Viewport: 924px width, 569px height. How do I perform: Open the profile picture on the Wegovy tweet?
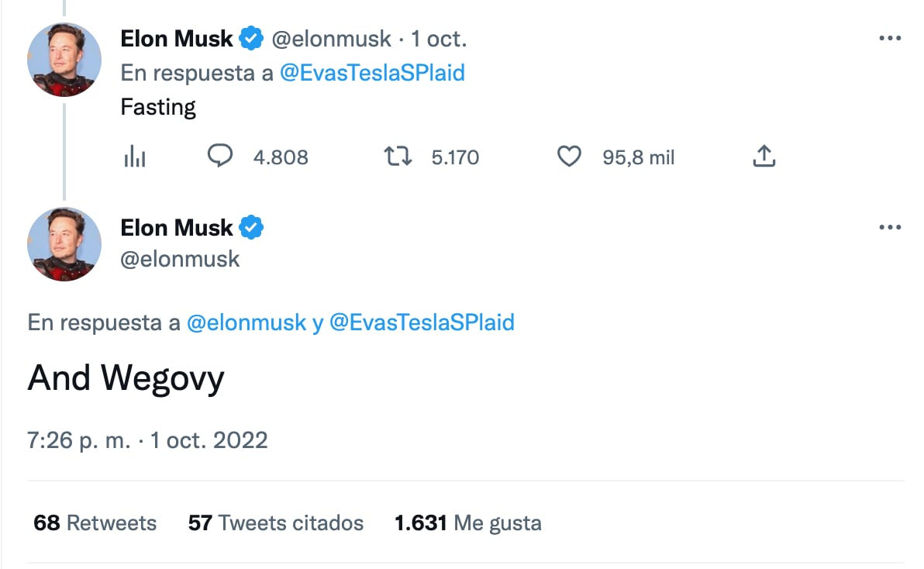tap(64, 245)
